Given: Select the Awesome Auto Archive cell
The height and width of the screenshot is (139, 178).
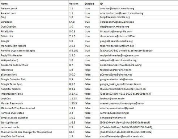Looking at the screenshot, I should [x=34, y=65].
